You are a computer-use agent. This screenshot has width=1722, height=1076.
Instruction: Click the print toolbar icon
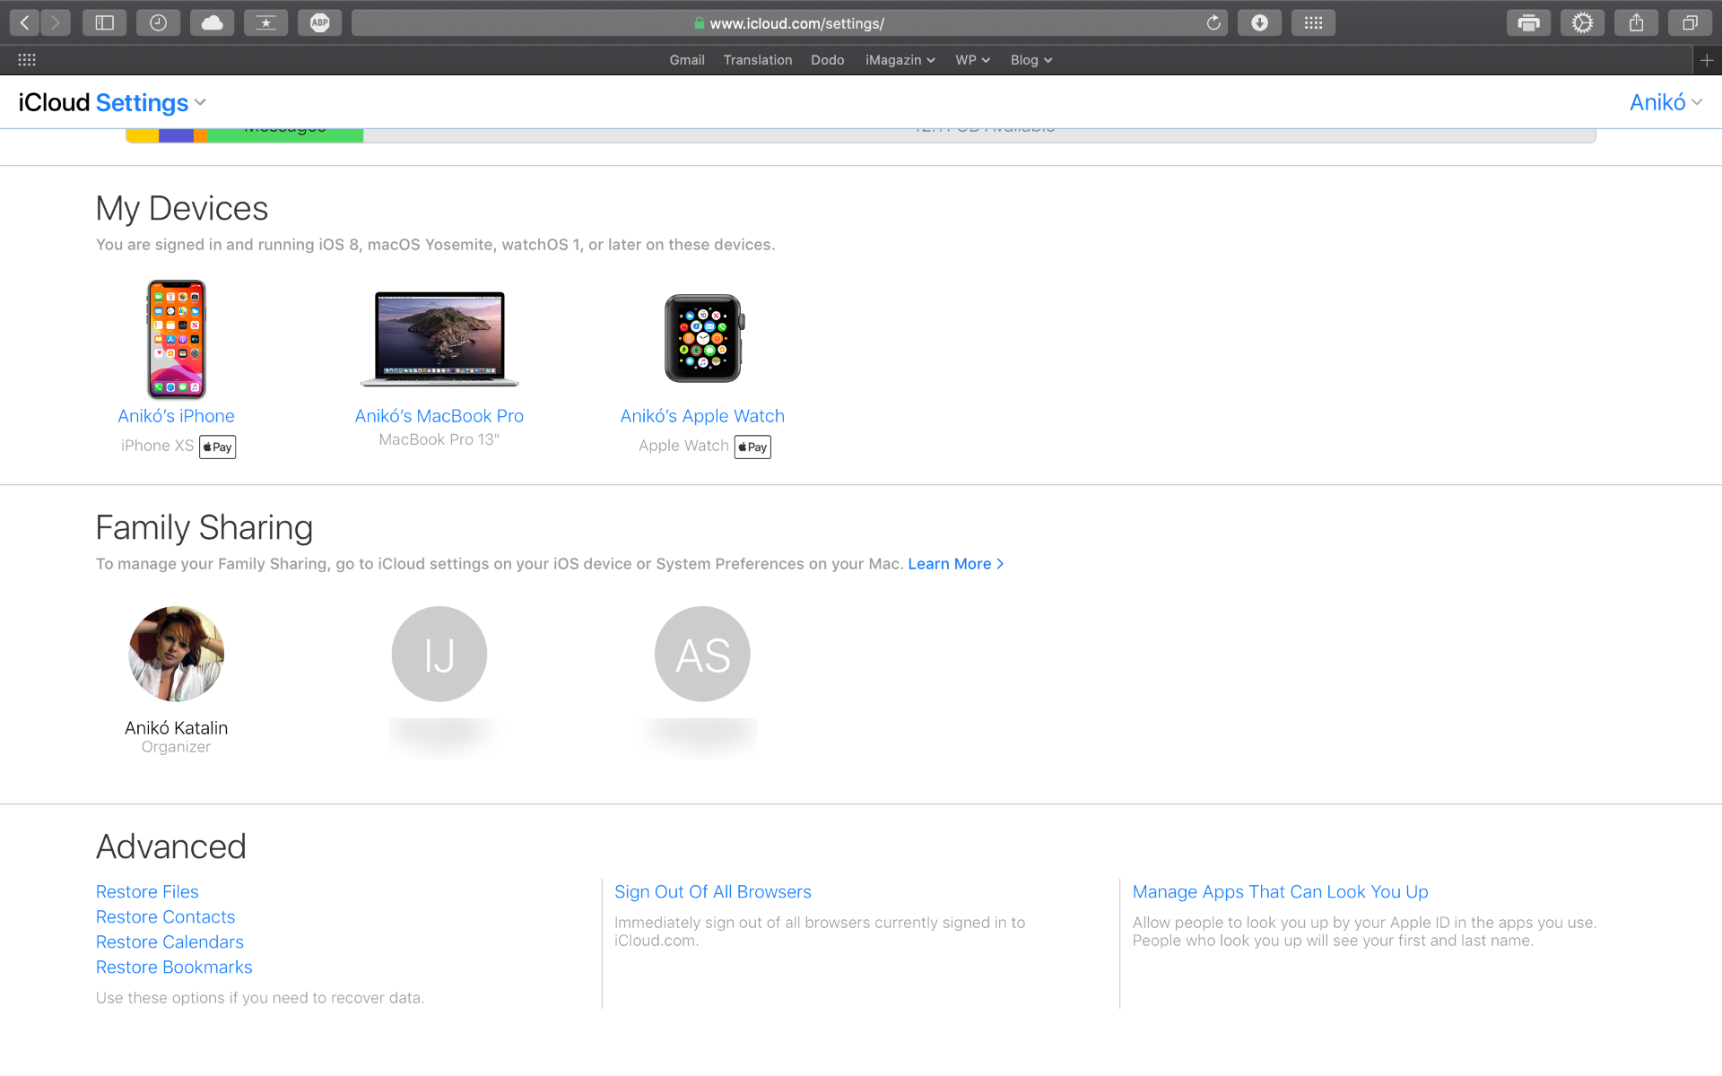point(1528,23)
